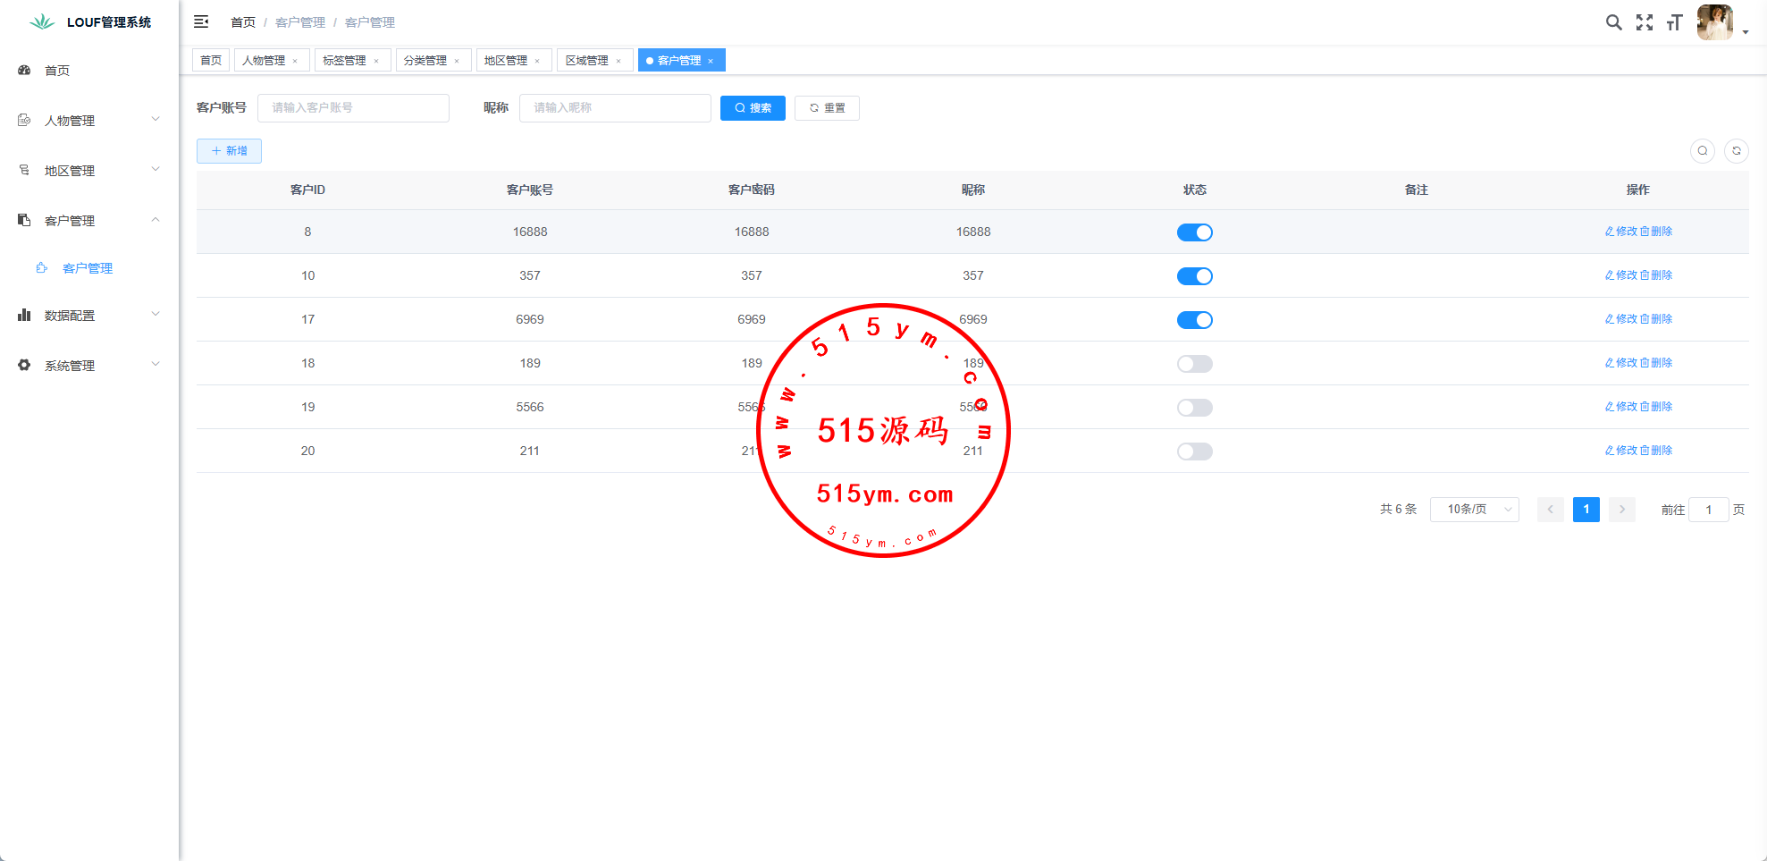Click the 新增 add button
This screenshot has height=861, width=1767.
tap(229, 151)
